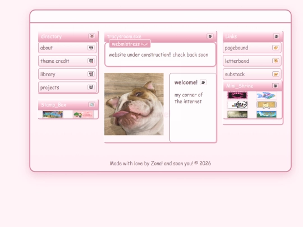Open the about page
The image size is (303, 227).
tap(67, 48)
